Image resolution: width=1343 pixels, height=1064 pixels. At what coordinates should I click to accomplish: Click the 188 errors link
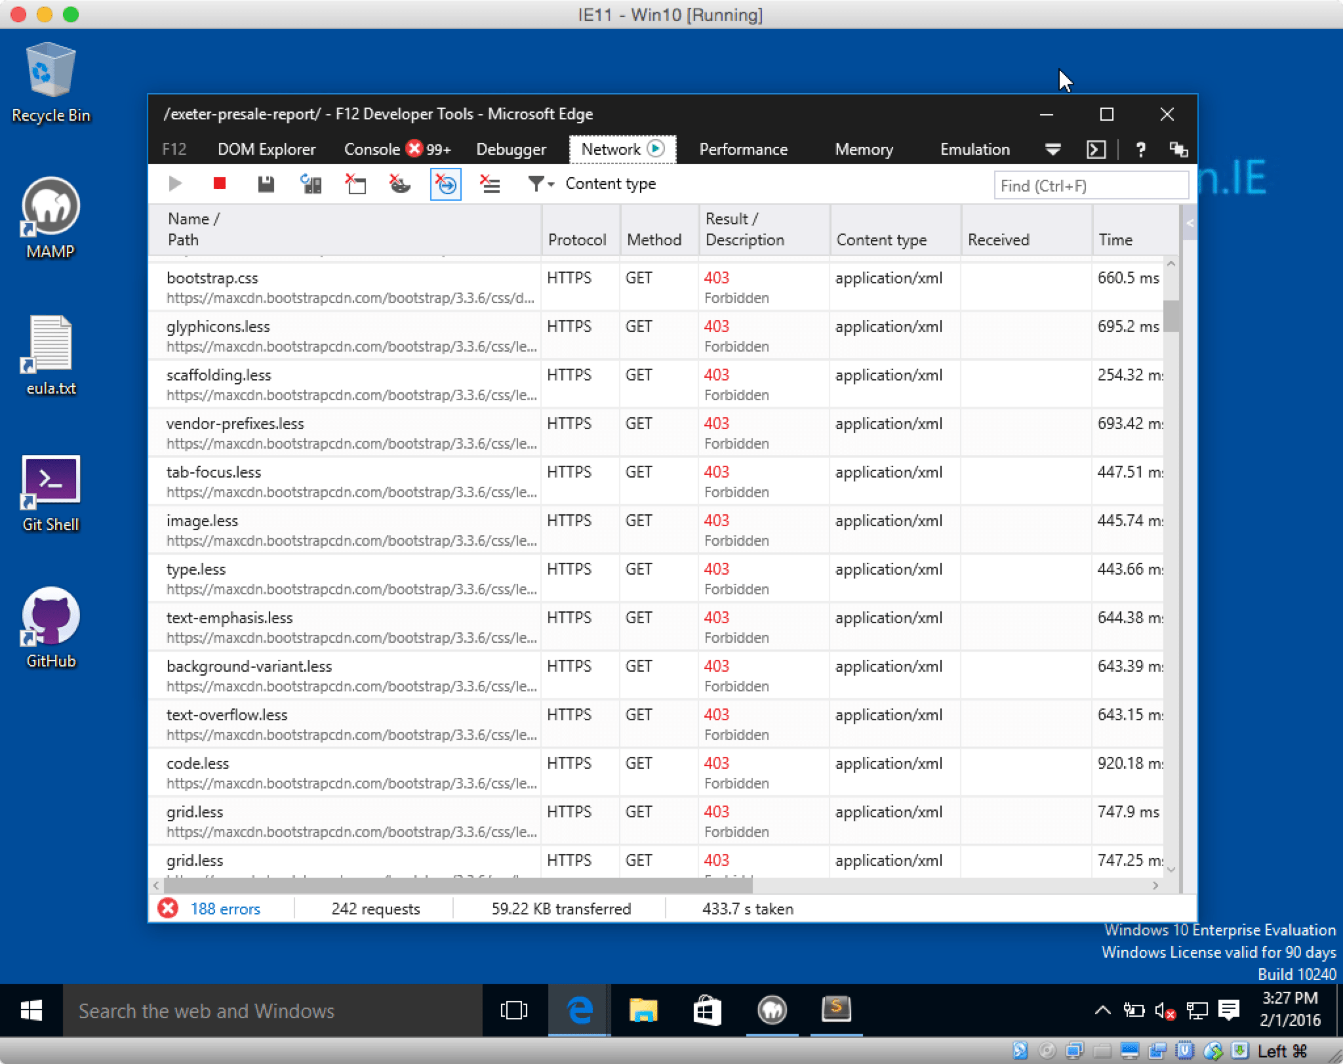point(225,909)
